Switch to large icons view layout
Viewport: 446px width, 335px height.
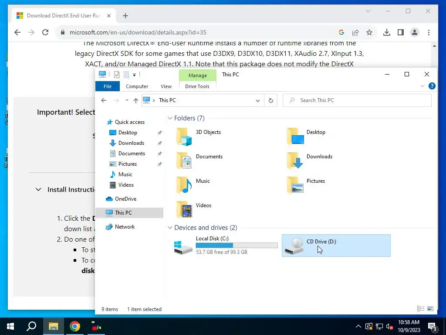(430, 309)
